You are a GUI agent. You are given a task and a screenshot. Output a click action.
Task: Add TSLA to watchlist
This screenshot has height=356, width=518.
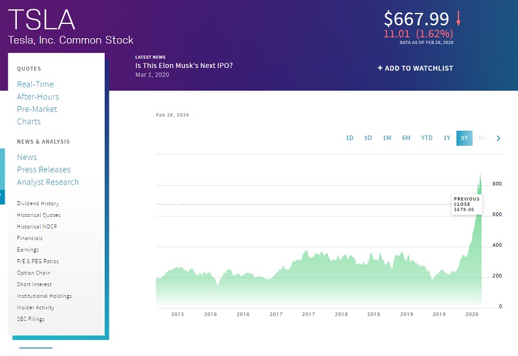[x=415, y=68]
